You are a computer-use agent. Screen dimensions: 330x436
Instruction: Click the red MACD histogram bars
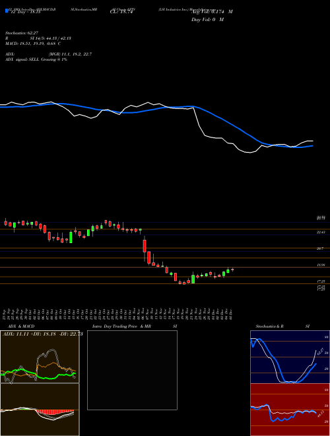pos(55,412)
